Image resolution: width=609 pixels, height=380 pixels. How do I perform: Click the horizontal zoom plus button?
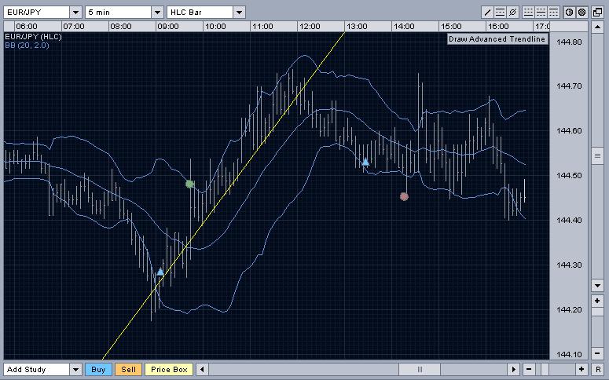tap(580, 370)
